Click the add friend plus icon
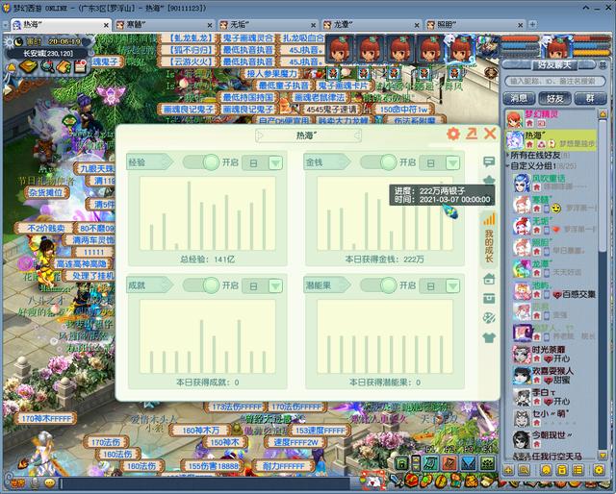This screenshot has height=494, width=616. pyautogui.click(x=508, y=469)
